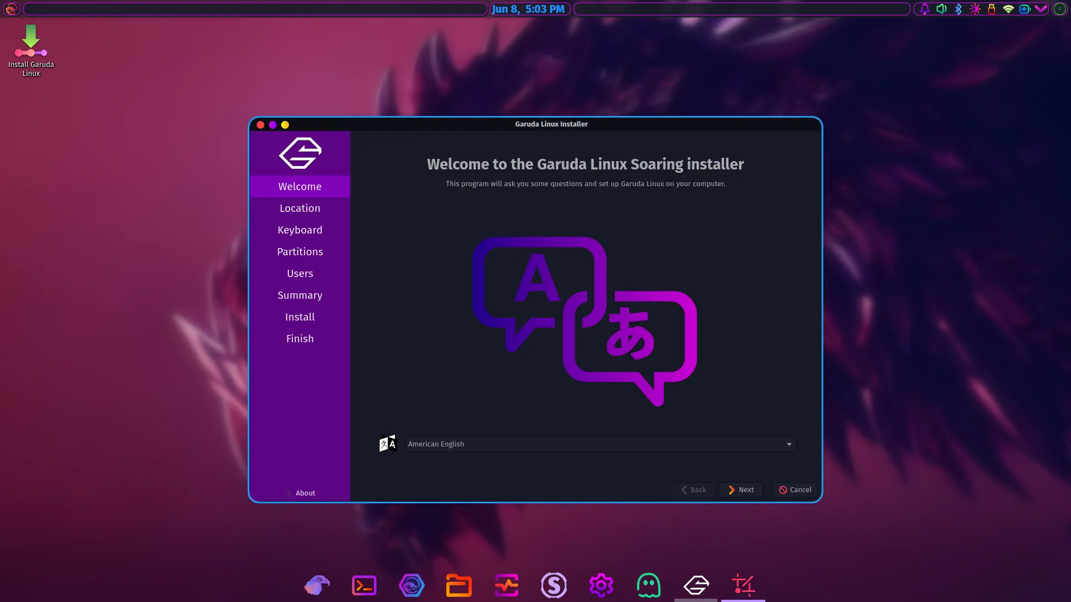This screenshot has height=602, width=1071.
Task: Open the Garuda launcher in top-left corner
Action: click(x=11, y=9)
